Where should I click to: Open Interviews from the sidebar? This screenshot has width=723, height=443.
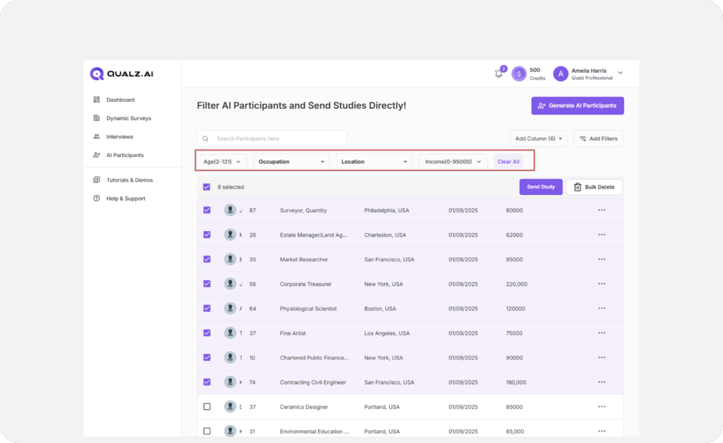click(119, 136)
